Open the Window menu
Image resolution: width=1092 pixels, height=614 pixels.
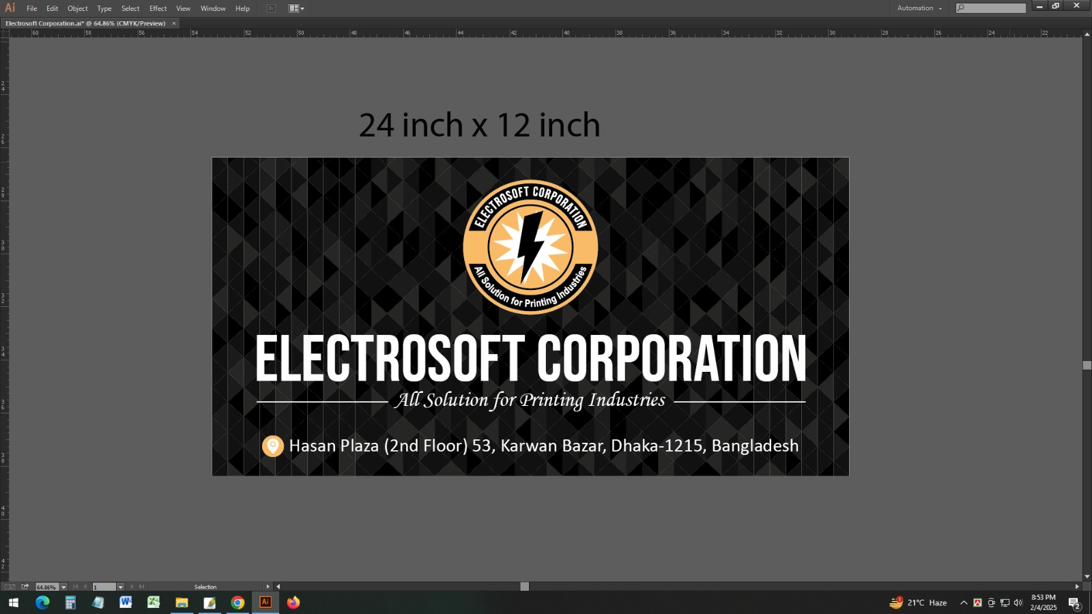[213, 8]
